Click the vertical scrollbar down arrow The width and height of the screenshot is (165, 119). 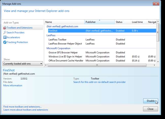(158, 62)
